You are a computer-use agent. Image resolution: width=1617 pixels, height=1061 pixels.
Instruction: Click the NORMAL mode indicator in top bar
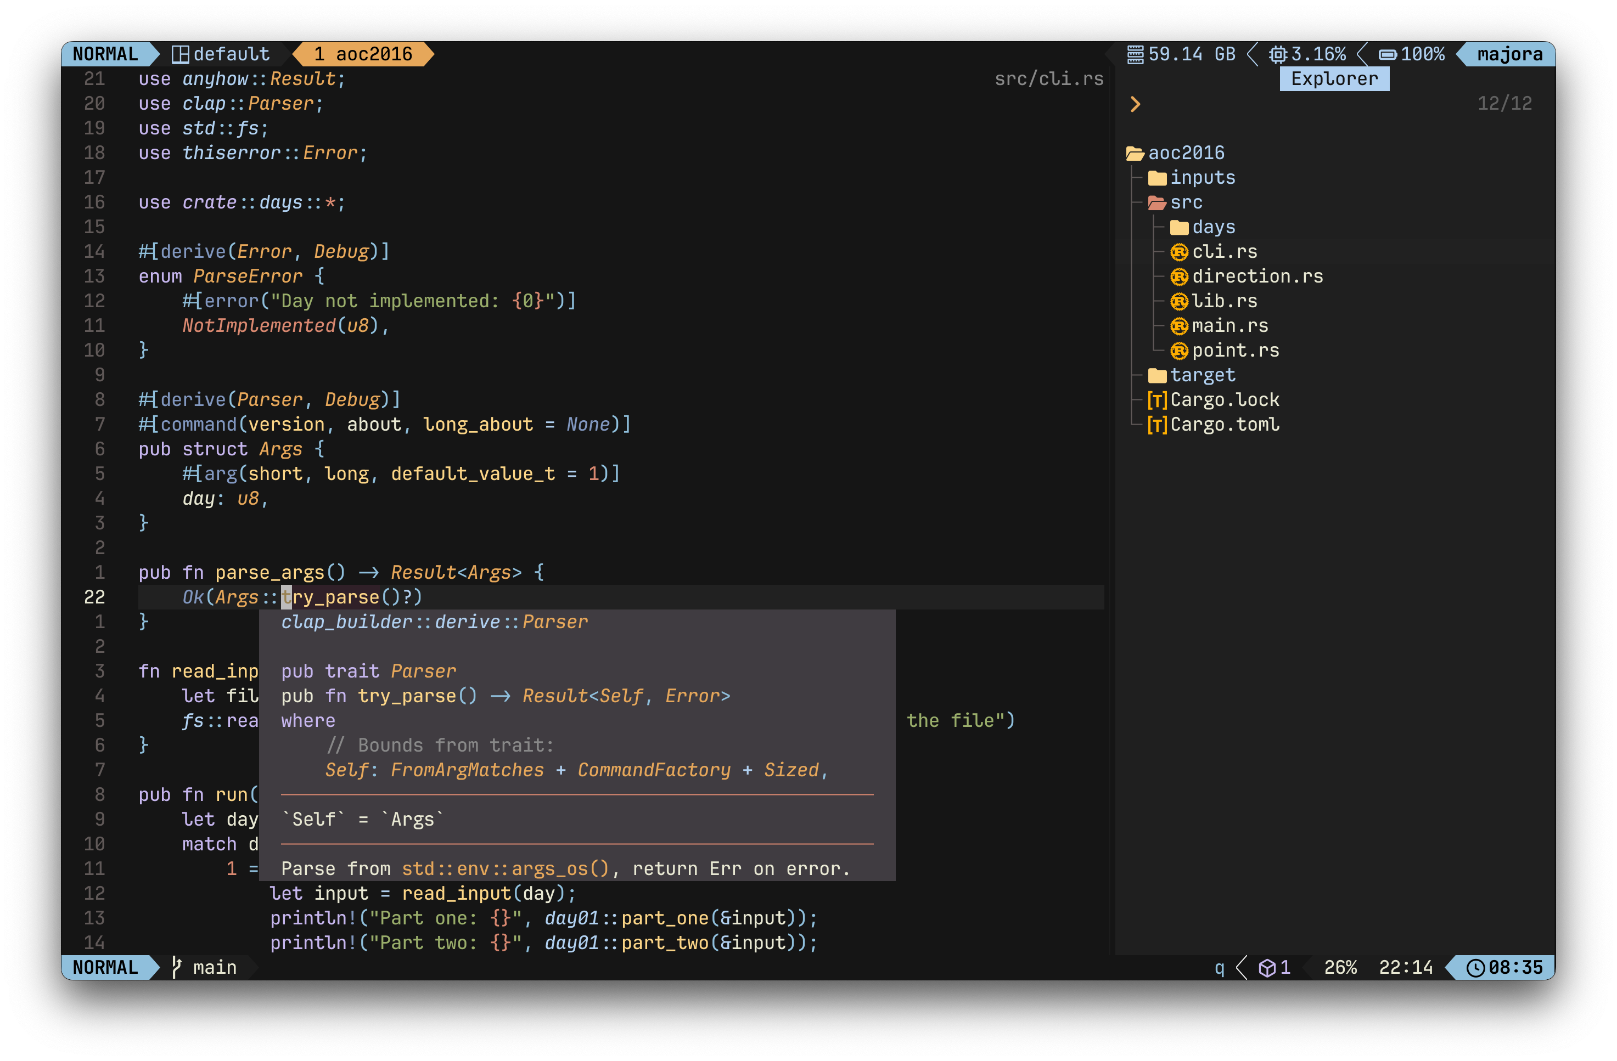(105, 54)
